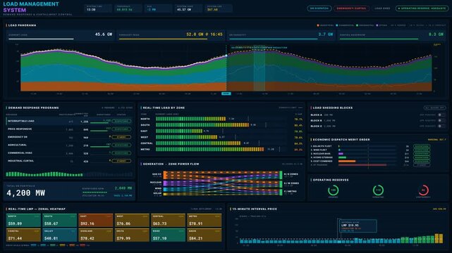Select the Agricultural program row
Image resolution: width=452 pixels, height=253 pixels.
tap(69, 145)
